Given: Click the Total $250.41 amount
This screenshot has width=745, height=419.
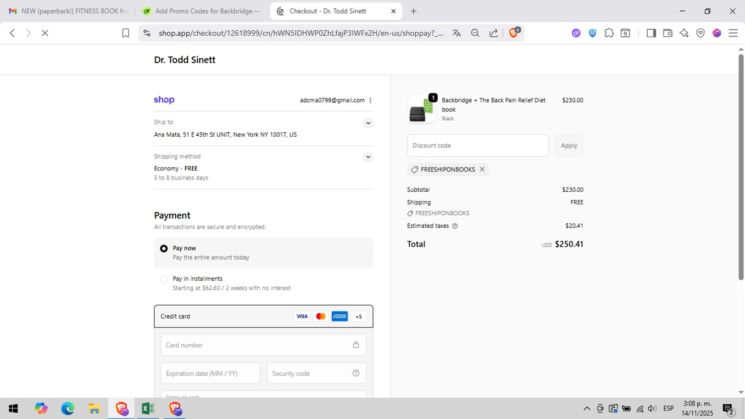Looking at the screenshot, I should point(569,244).
